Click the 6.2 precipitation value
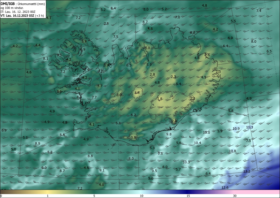 coord(133,115)
